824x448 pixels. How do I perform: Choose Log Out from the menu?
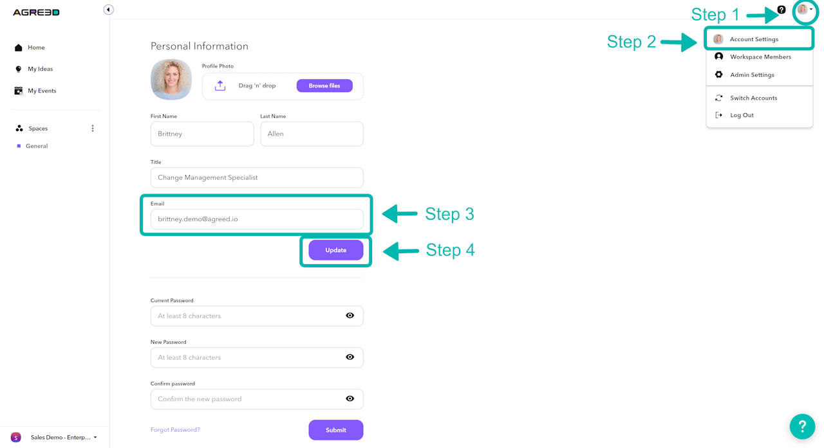tap(742, 115)
